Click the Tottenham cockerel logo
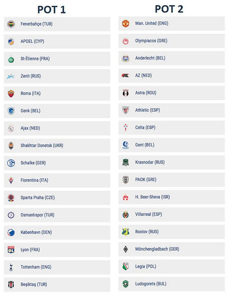This screenshot has width=230, height=295. pyautogui.click(x=11, y=267)
